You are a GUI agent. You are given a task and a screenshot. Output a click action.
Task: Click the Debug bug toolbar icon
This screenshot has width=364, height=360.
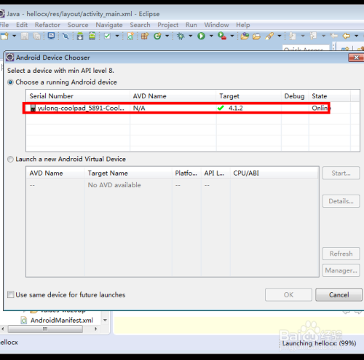click(x=181, y=36)
